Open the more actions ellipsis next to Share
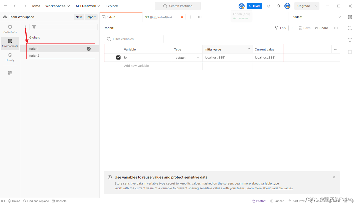 (x=336, y=28)
